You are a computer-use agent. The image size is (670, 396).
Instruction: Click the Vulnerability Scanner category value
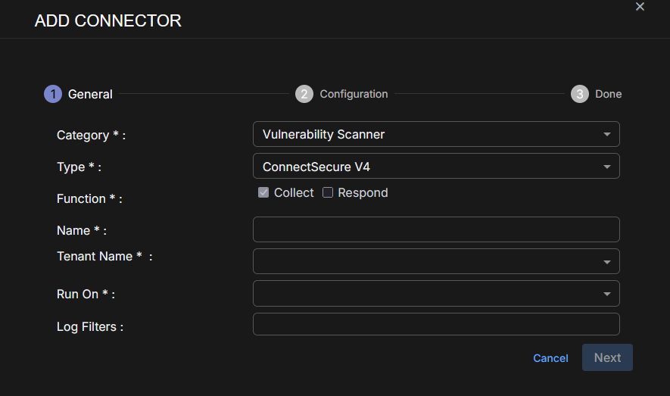tap(324, 135)
